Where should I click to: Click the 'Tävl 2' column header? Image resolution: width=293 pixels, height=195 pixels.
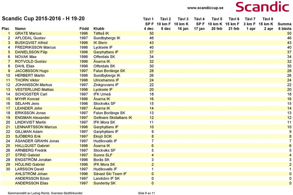pos(165,19)
